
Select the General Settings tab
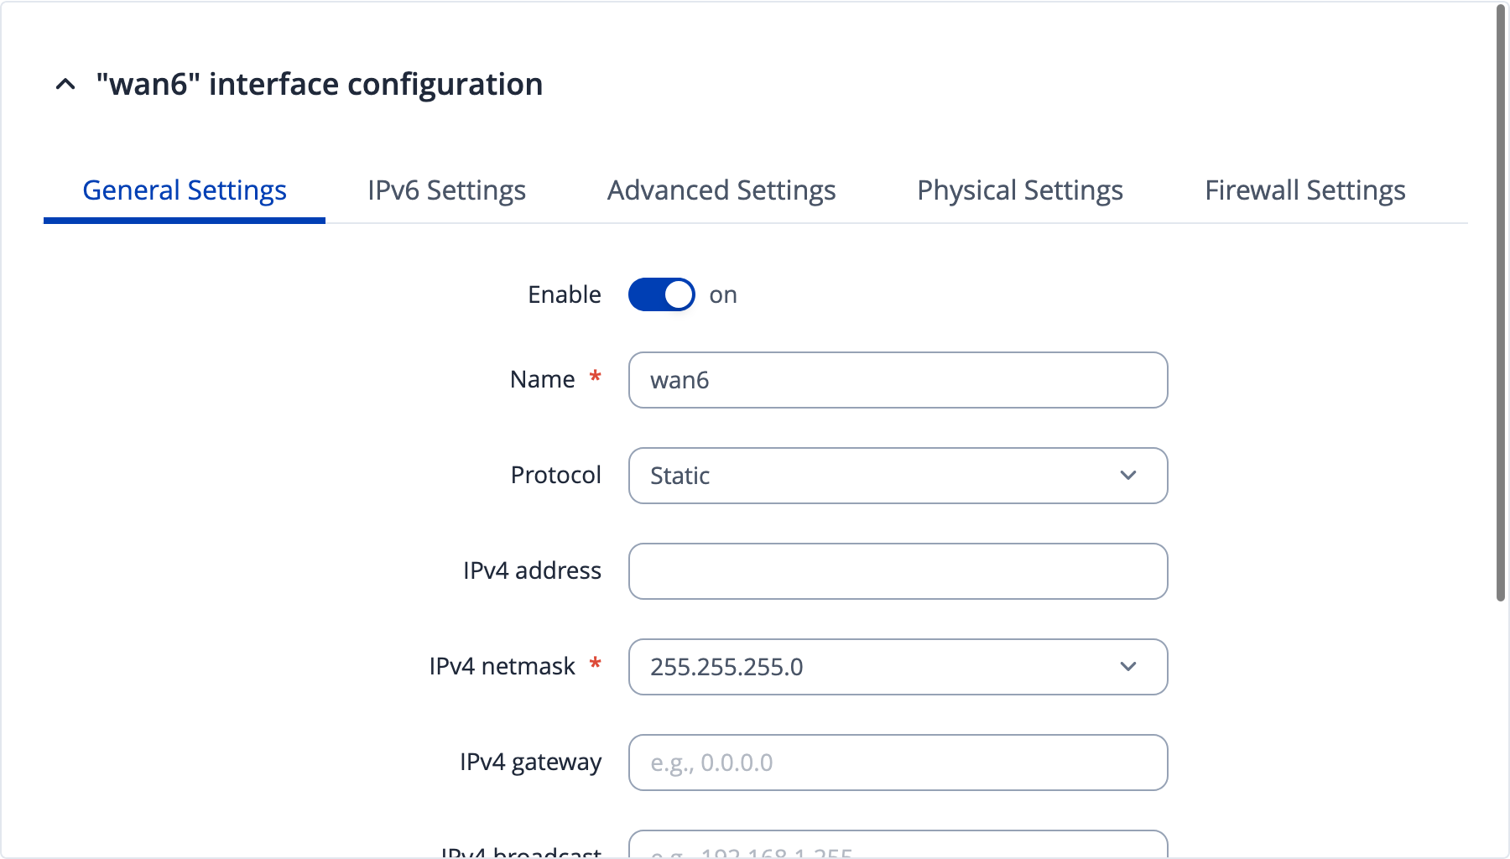[x=184, y=190]
